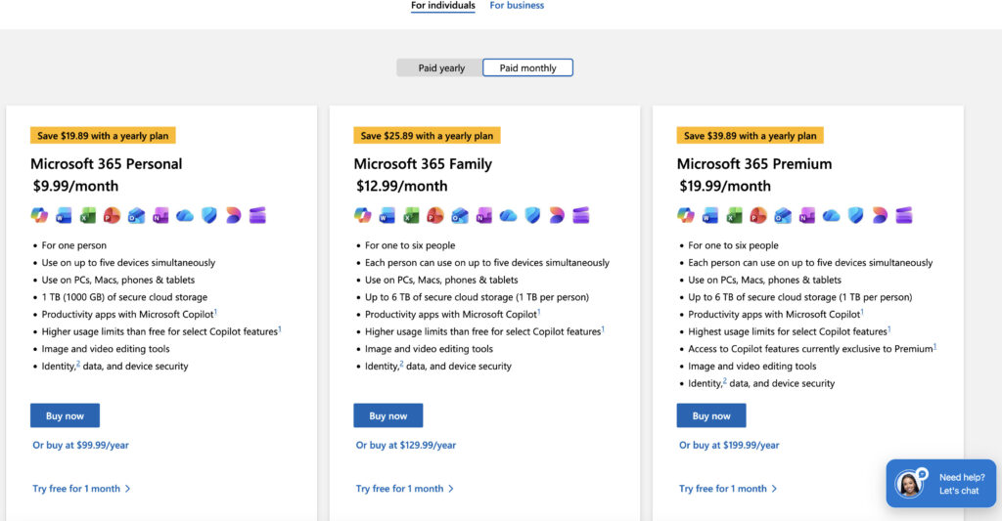
Task: Open the Or buy at $129.99/year link
Action: 406,445
